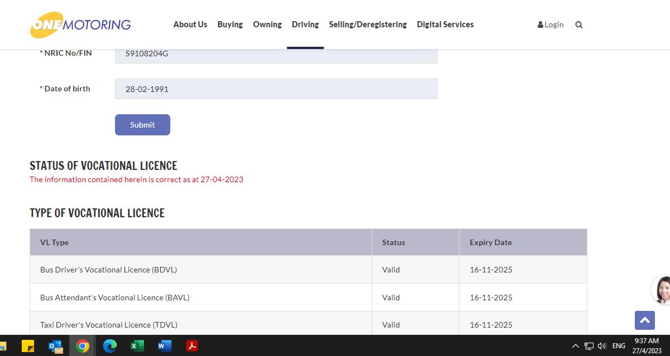670x356 pixels.
Task: Click the scroll-to-top arrow button
Action: (x=644, y=320)
